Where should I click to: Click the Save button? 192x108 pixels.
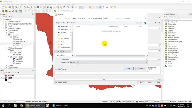tap(128, 69)
